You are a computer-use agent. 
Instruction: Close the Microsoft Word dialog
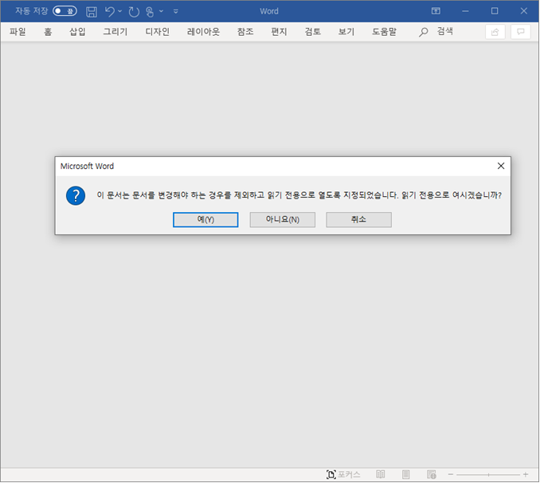[501, 166]
